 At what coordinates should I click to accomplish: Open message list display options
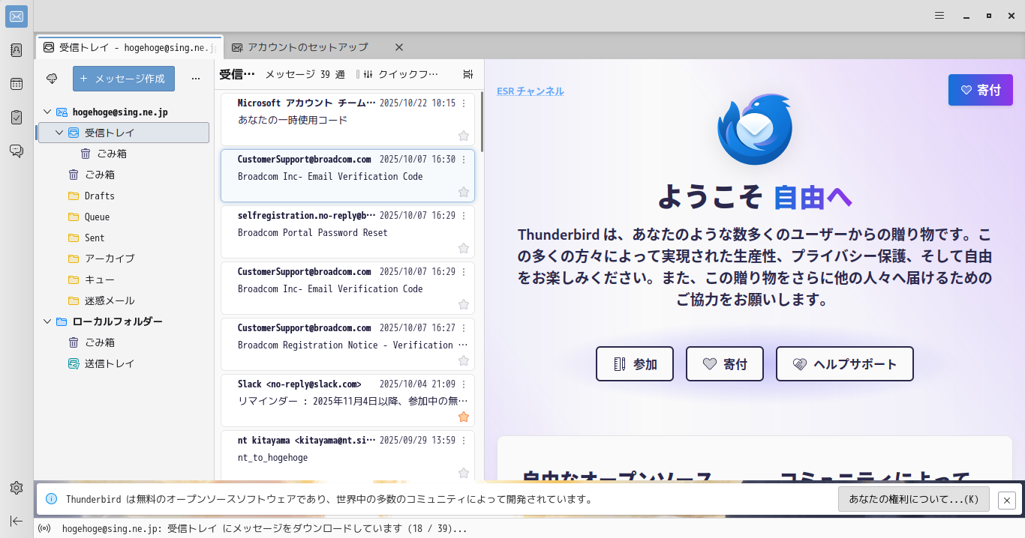(x=468, y=74)
